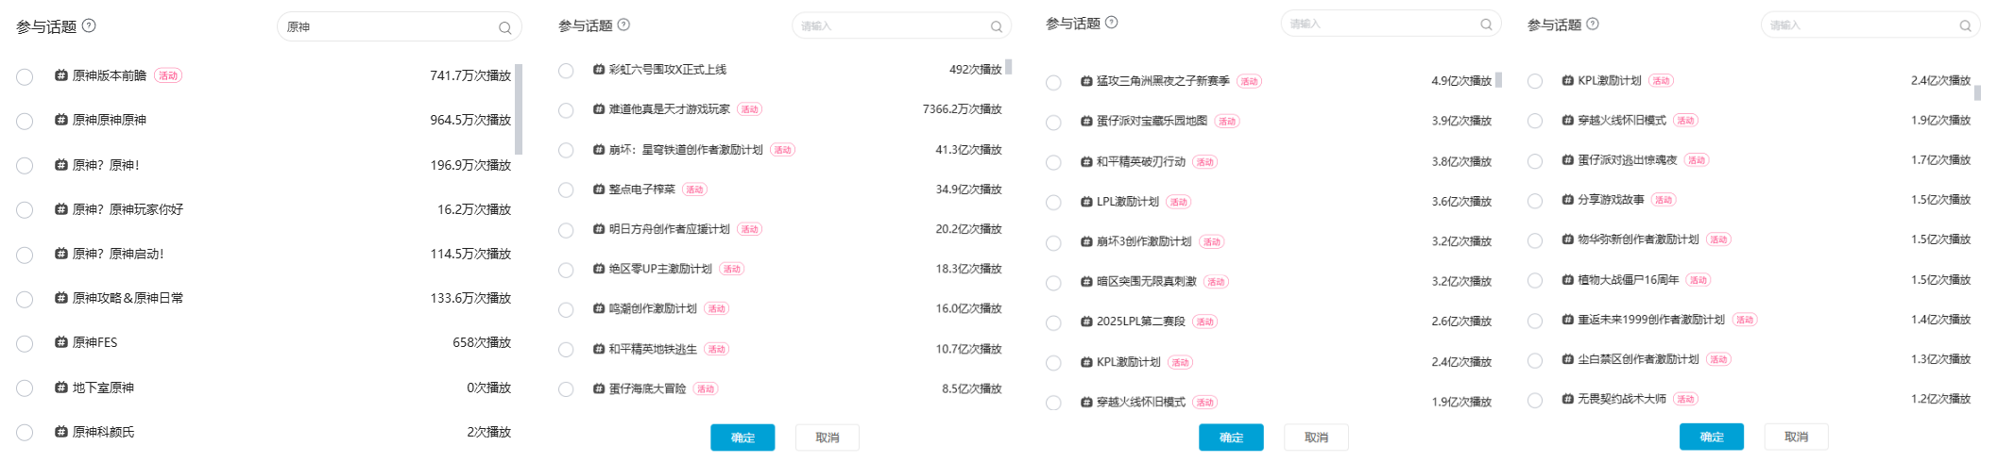Select the 难道他真是天才游戏玩家 radio button
Image resolution: width=1997 pixels, height=462 pixels.
point(566,111)
